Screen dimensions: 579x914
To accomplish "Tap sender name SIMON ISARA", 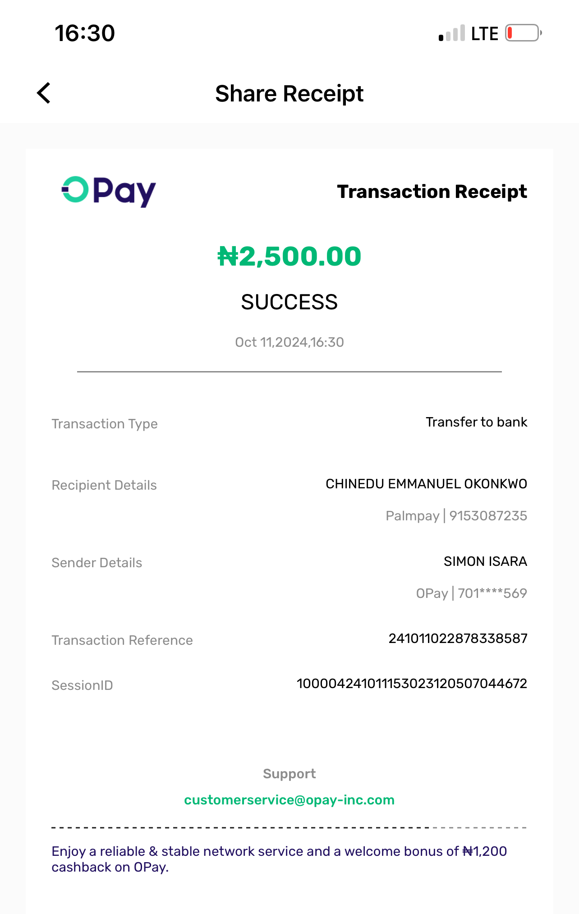I will click(x=485, y=561).
